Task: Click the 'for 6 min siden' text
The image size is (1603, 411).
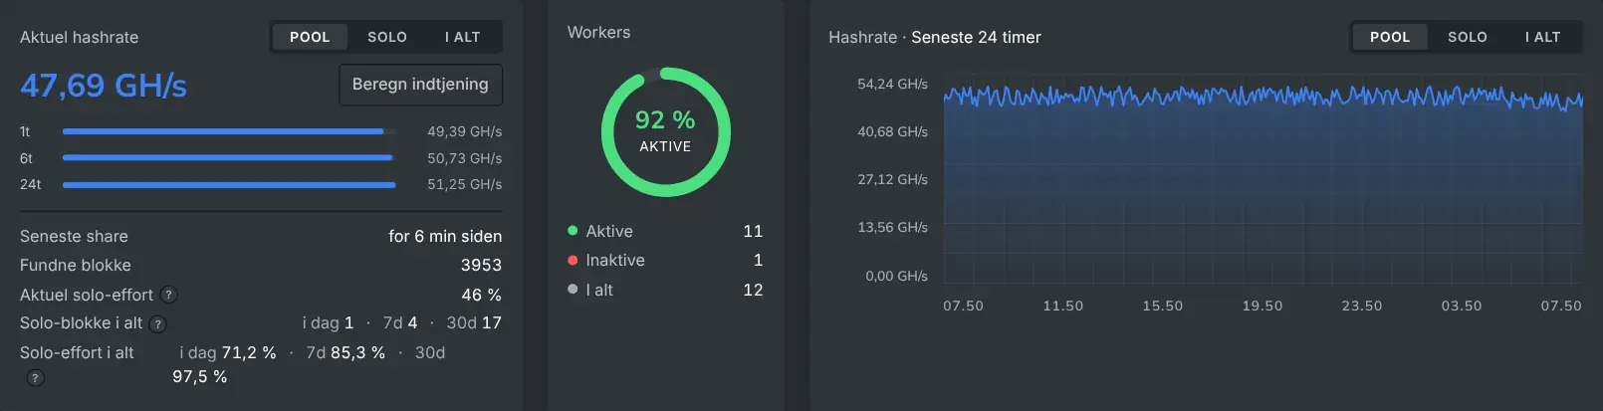Action: tap(445, 236)
